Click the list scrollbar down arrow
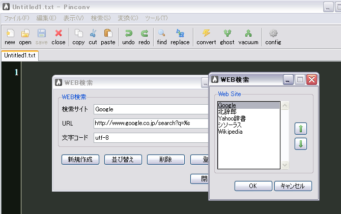 coord(285,165)
